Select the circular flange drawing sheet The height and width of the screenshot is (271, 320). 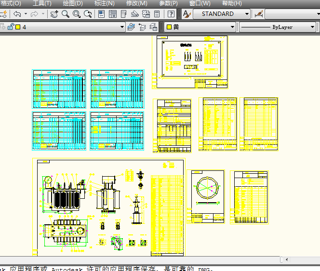[206, 196]
